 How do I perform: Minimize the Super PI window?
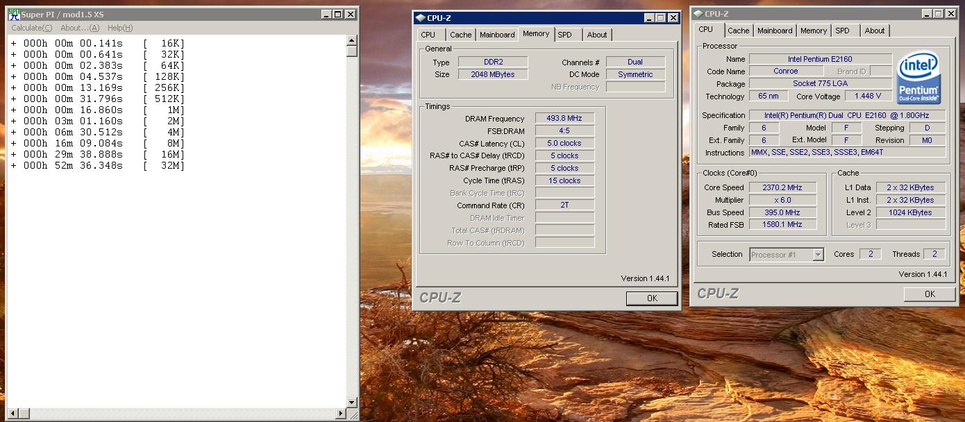coord(326,14)
